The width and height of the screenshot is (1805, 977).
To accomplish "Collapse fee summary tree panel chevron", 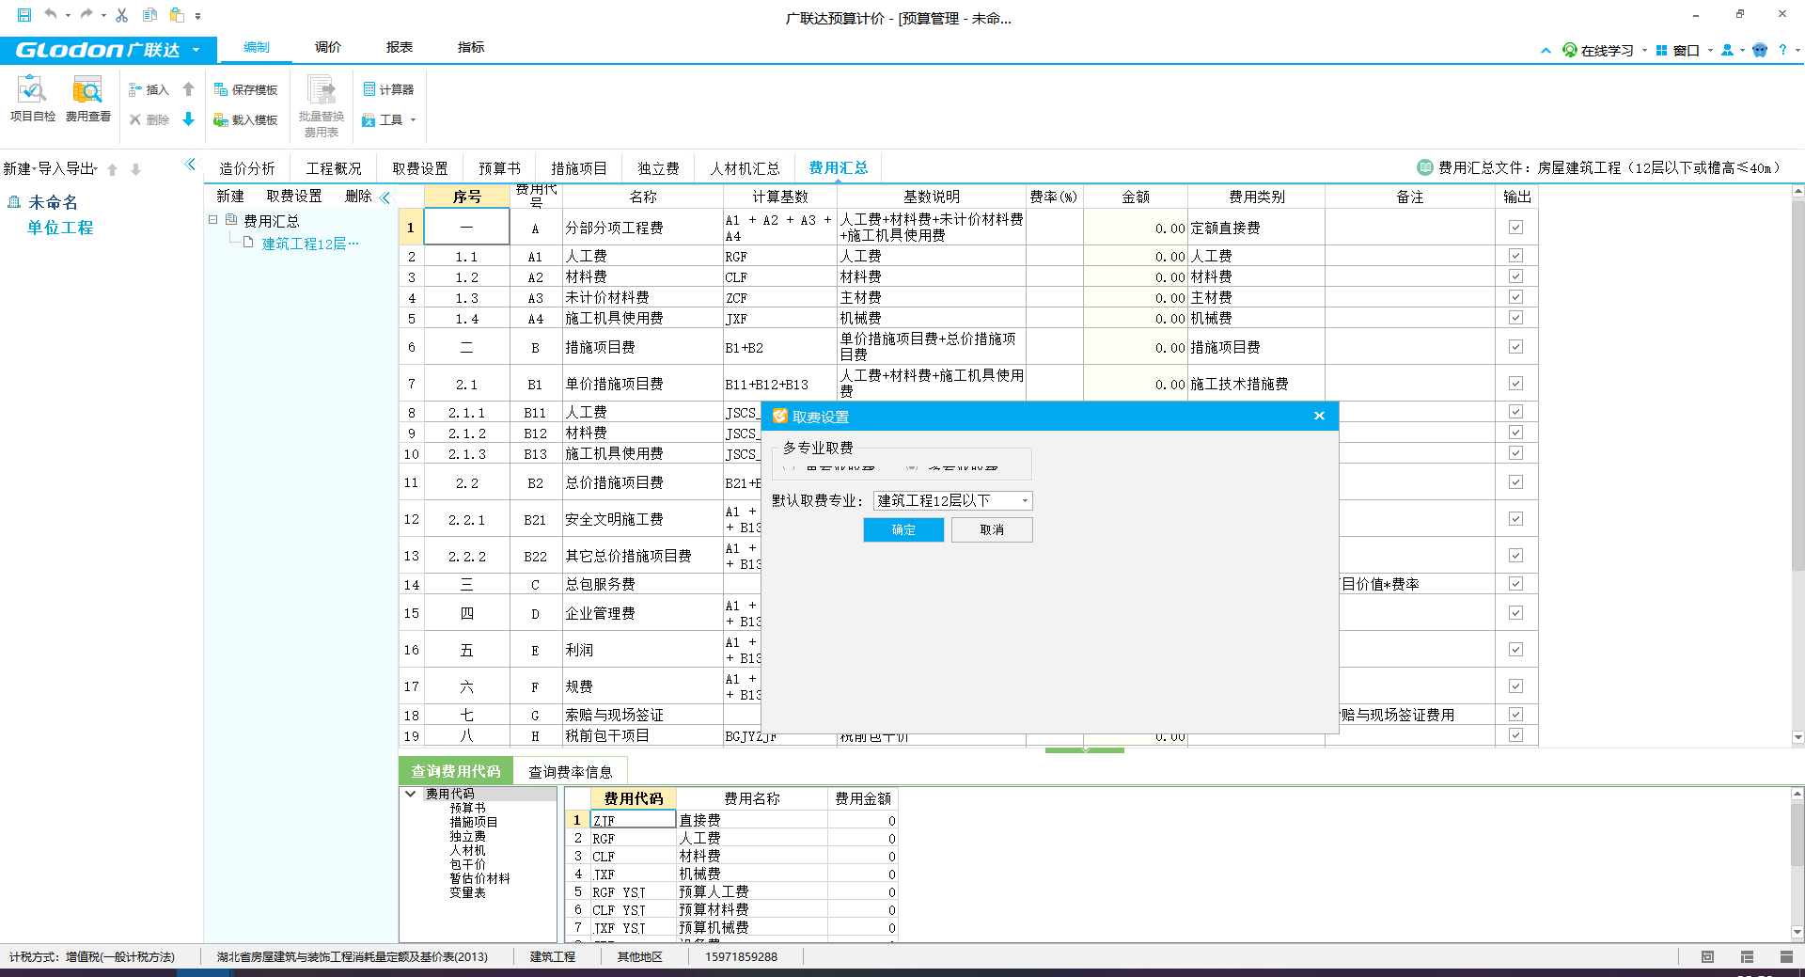I will pos(385,197).
